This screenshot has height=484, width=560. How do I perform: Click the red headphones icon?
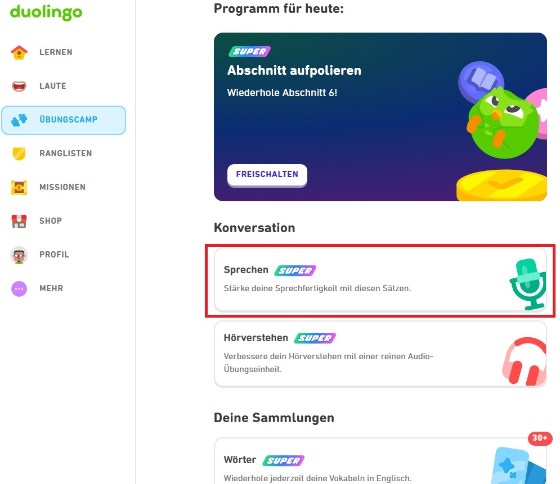[525, 361]
